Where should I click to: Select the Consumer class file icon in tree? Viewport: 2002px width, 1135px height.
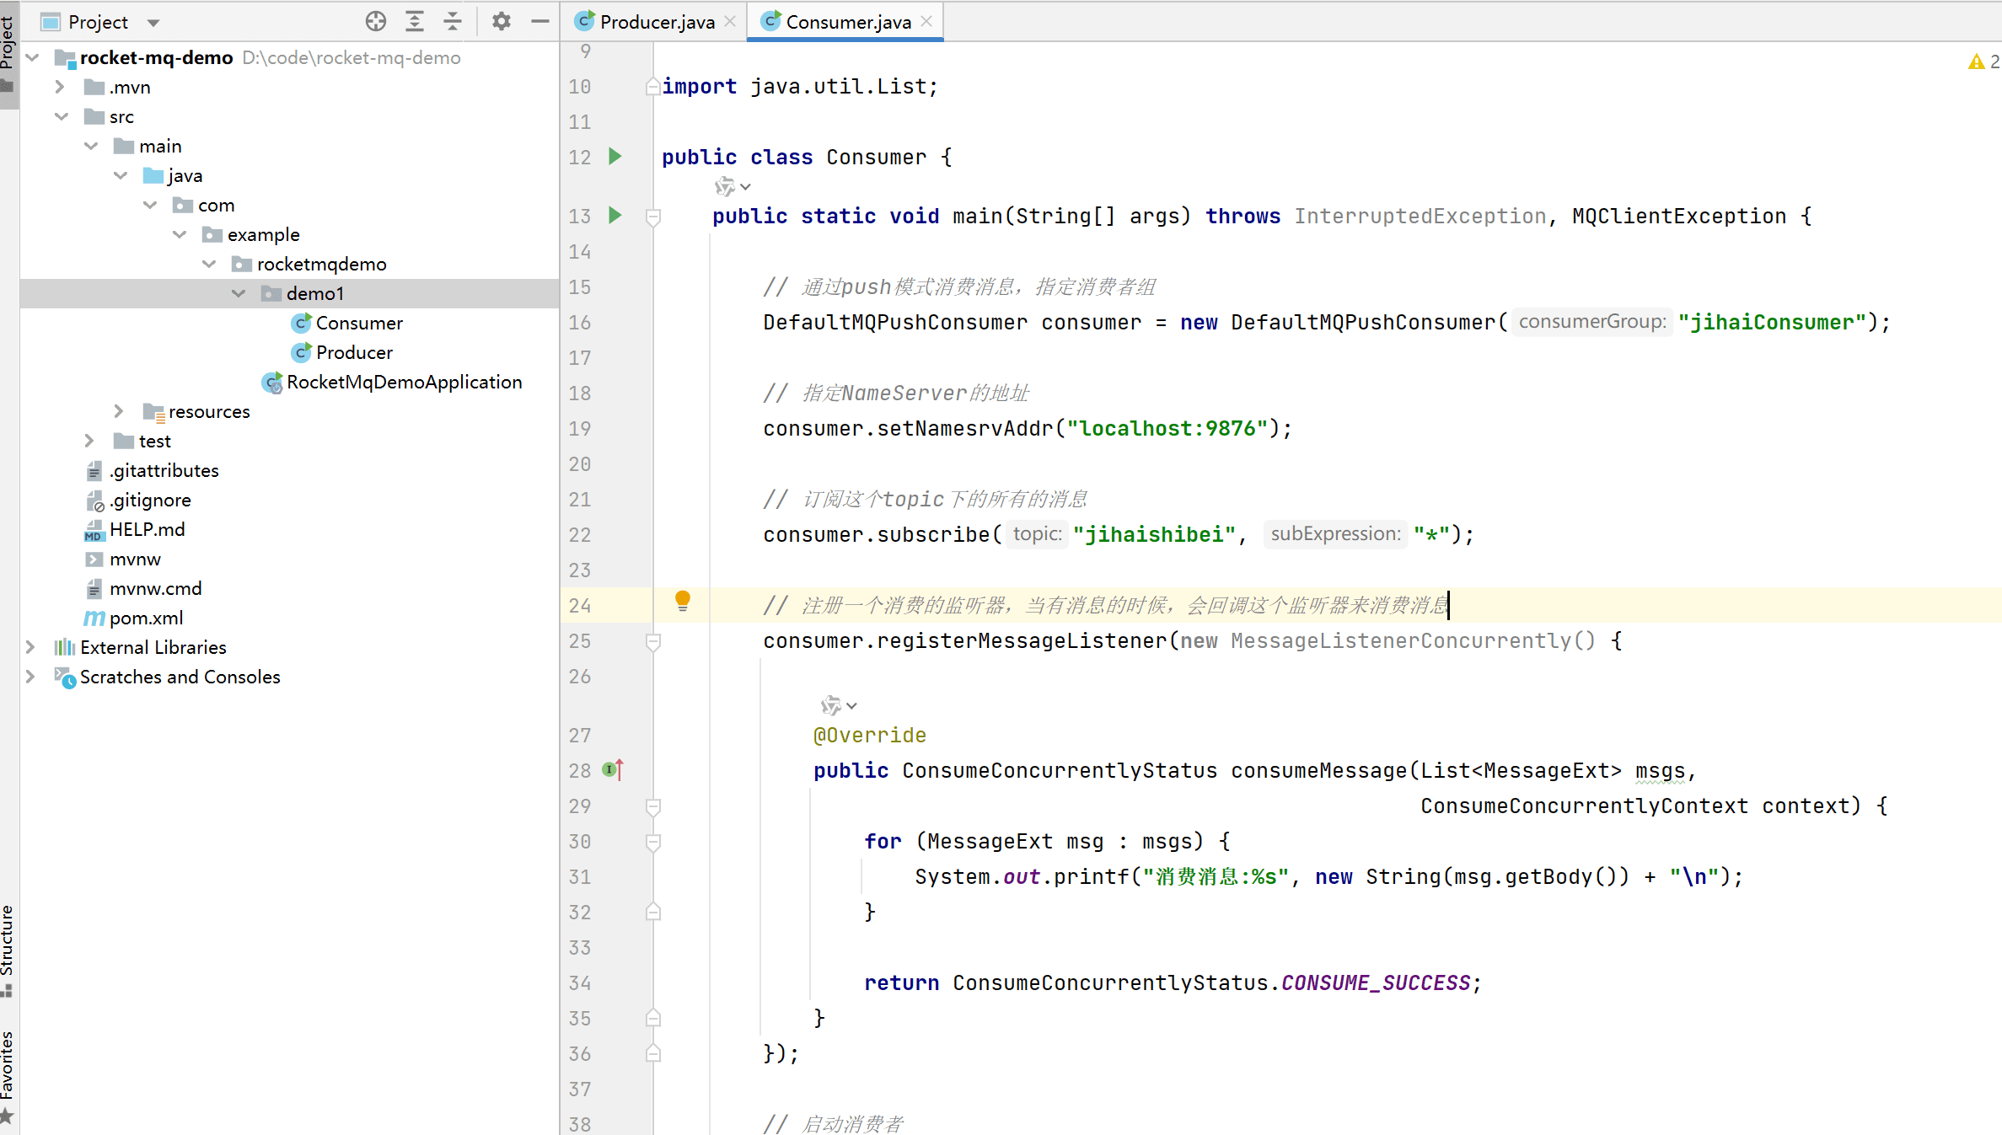click(301, 323)
